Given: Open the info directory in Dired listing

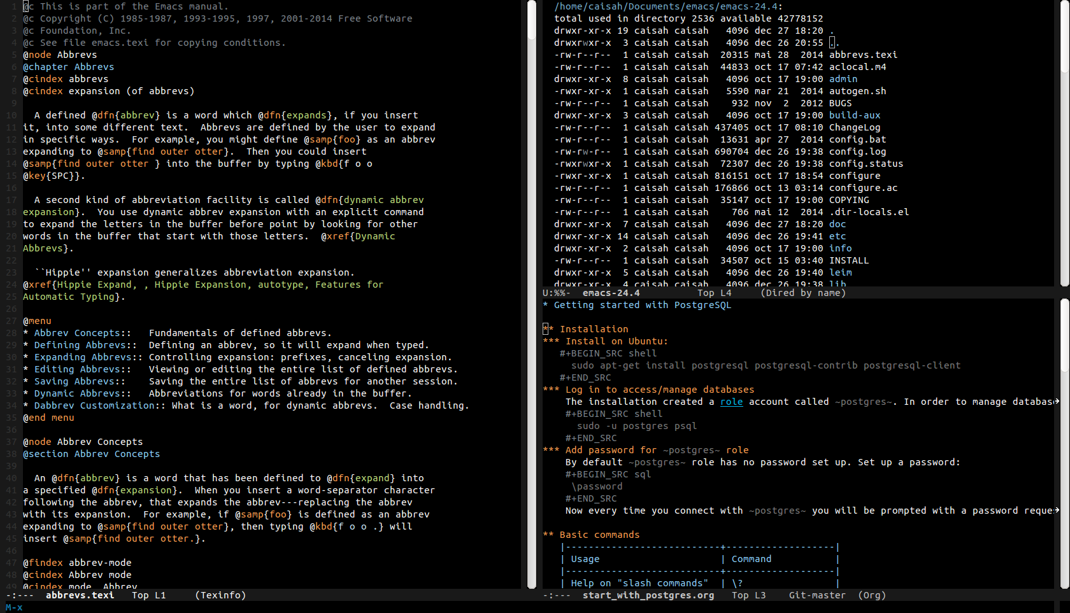Looking at the screenshot, I should [x=841, y=248].
